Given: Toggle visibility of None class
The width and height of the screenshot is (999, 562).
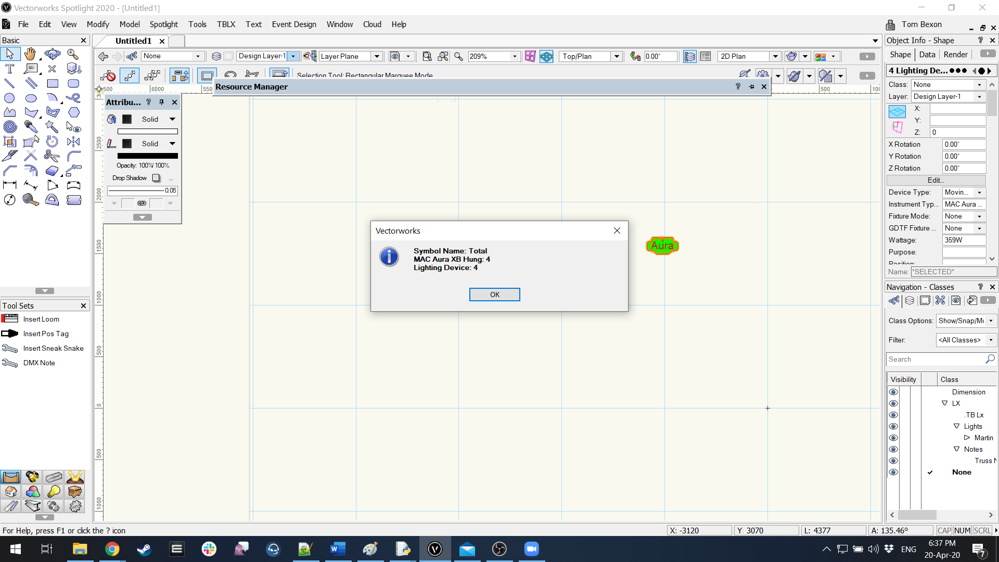Looking at the screenshot, I should (x=893, y=472).
